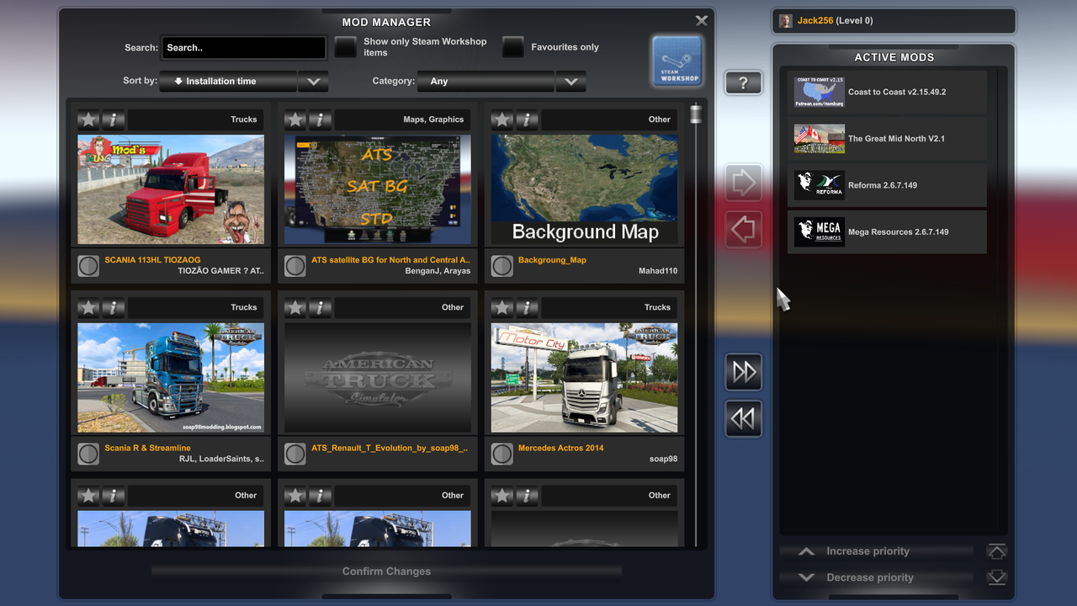The width and height of the screenshot is (1077, 606).
Task: Send selected mod to bottom priority
Action: point(996,578)
